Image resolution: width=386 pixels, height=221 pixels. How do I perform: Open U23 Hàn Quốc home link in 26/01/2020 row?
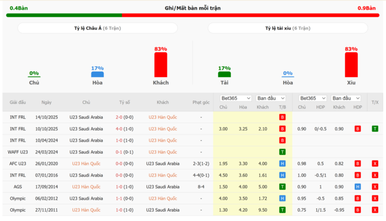(x=86, y=164)
